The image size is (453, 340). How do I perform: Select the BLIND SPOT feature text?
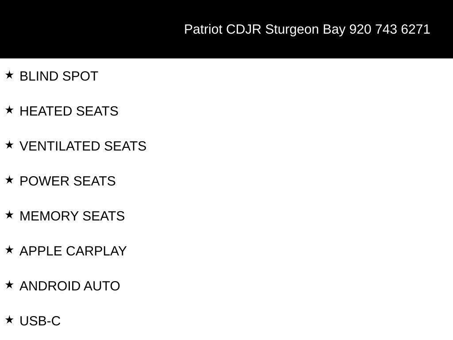pyautogui.click(x=59, y=76)
